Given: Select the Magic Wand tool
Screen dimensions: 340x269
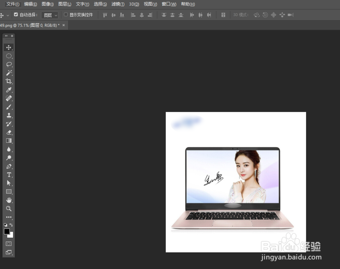Looking at the screenshot, I should tap(9, 73).
